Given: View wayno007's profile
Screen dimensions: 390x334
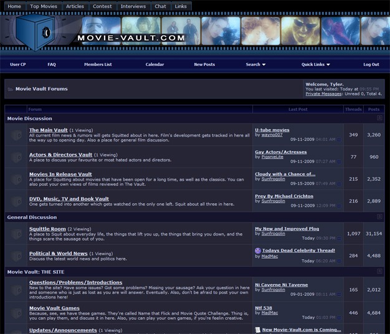Looking at the screenshot, I should tap(272, 135).
